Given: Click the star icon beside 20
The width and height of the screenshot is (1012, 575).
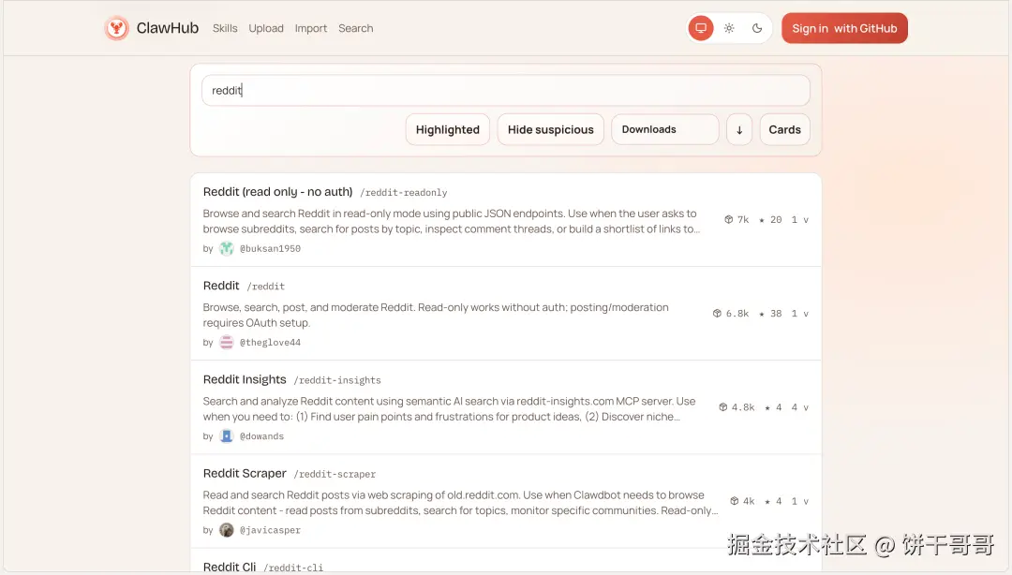Looking at the screenshot, I should [762, 220].
